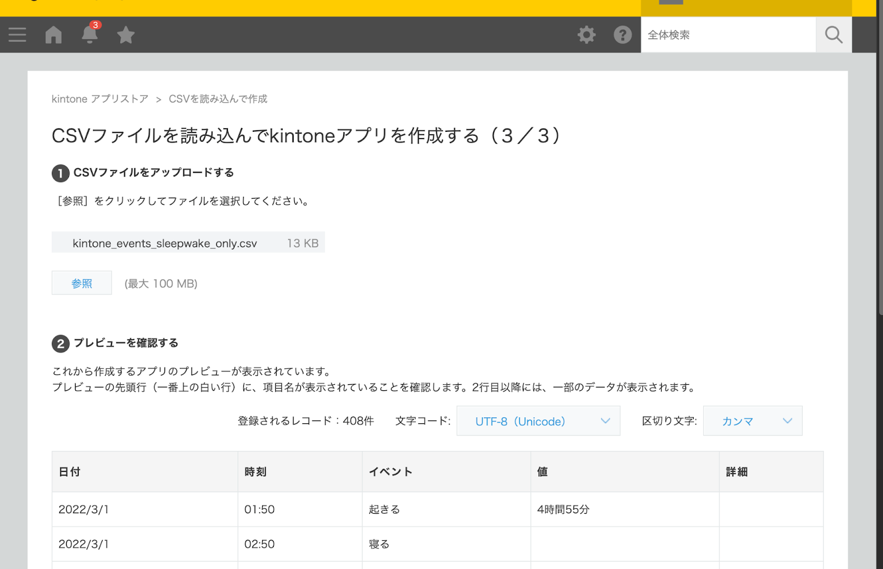
Task: Click the 詳細 column header
Action: tap(771, 472)
